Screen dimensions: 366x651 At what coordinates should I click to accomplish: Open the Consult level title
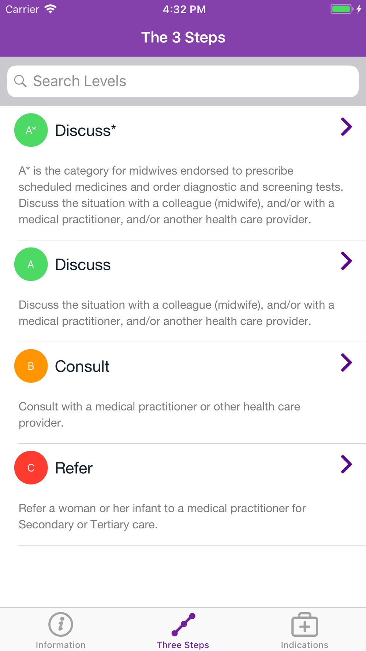click(82, 366)
